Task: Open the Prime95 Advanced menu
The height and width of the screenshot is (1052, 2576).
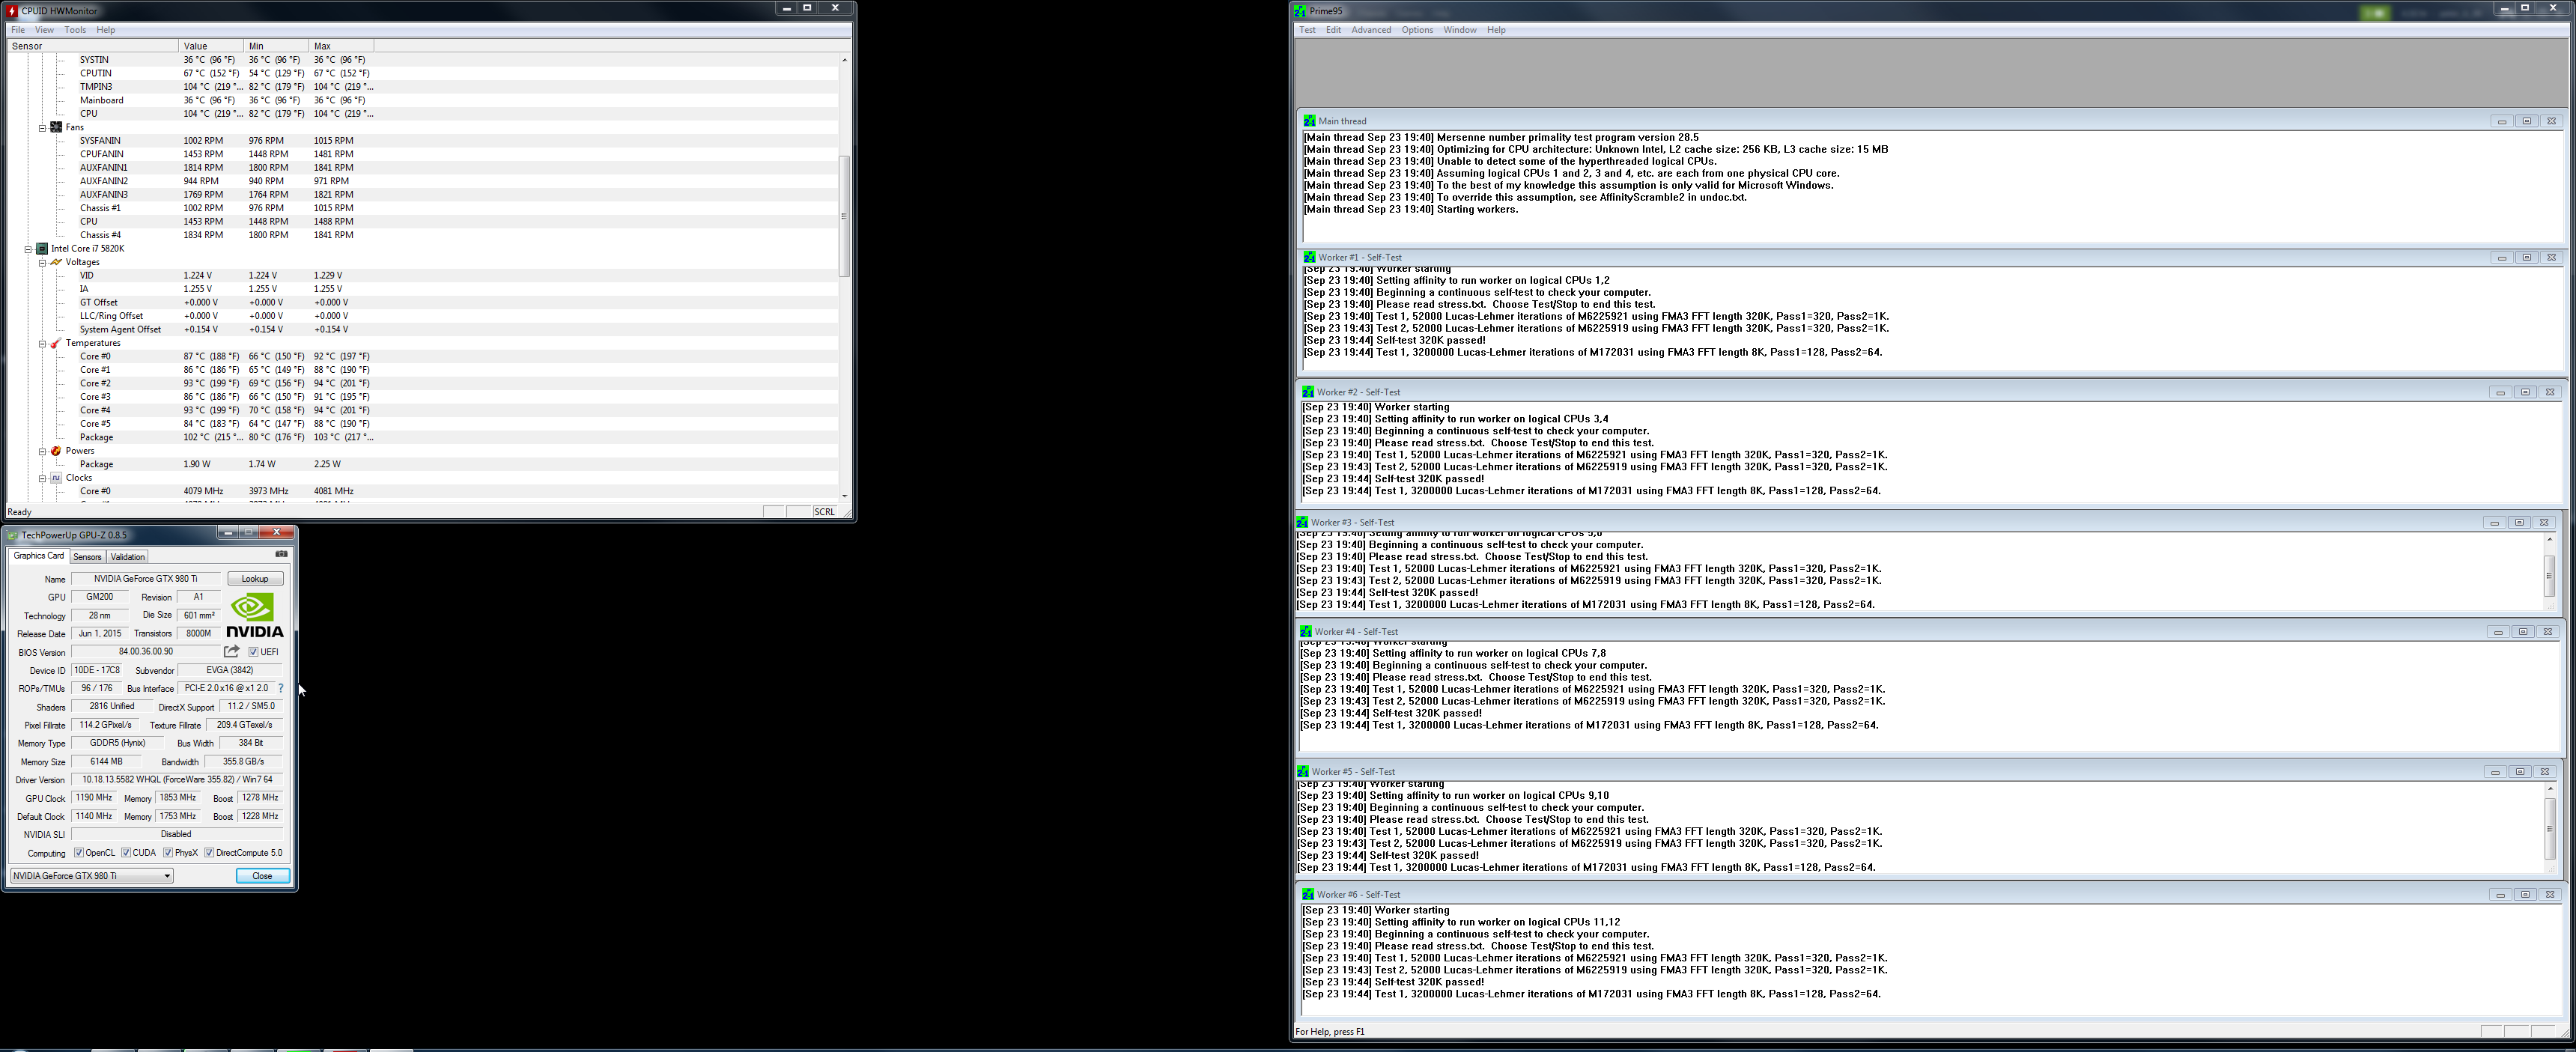Action: click(1371, 30)
